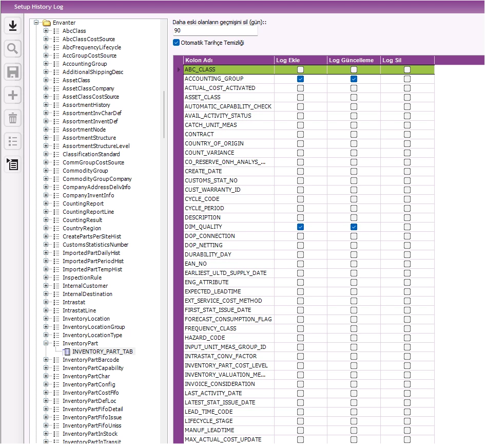
Task: Uncheck Log Ekle for ACCOUNTING_GROUP
Action: tap(300, 79)
